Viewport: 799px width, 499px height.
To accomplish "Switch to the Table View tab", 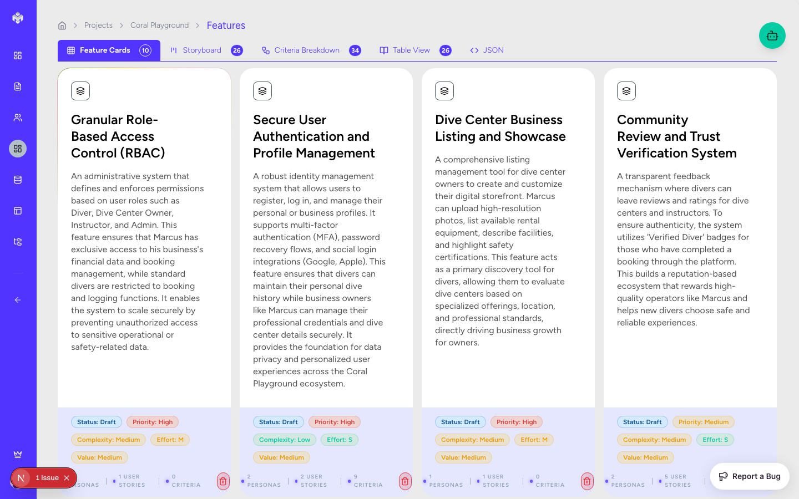I will click(411, 50).
